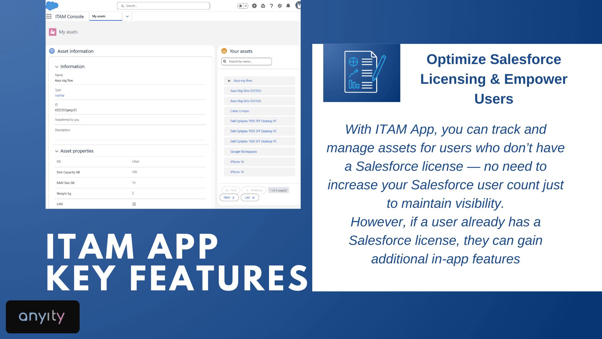The height and width of the screenshot is (339, 602).
Task: Open the notifications bell
Action: (x=288, y=6)
